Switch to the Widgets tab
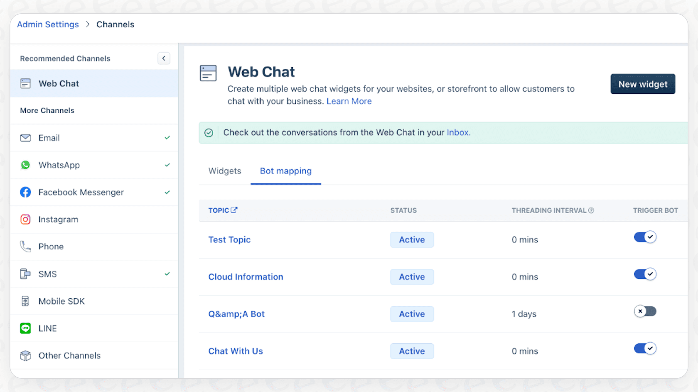 [x=225, y=171]
